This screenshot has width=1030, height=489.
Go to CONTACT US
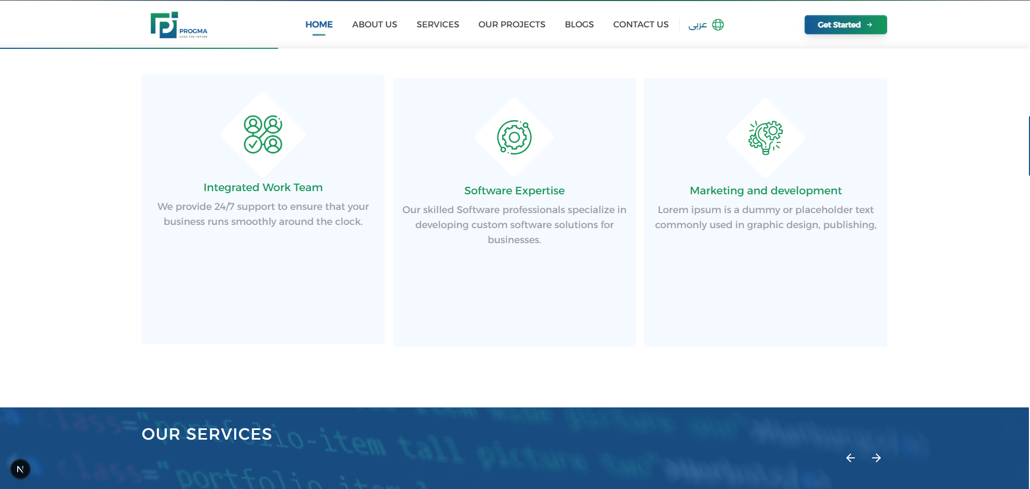click(x=641, y=24)
